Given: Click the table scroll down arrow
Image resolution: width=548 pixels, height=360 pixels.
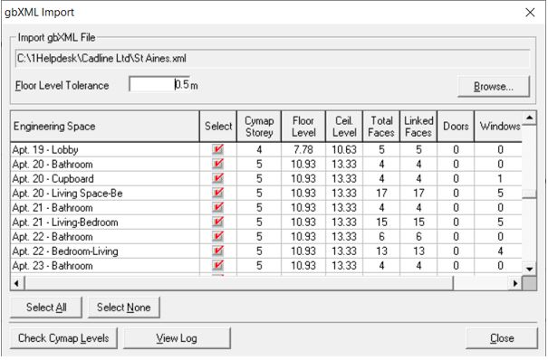Looking at the screenshot, I should point(530,269).
